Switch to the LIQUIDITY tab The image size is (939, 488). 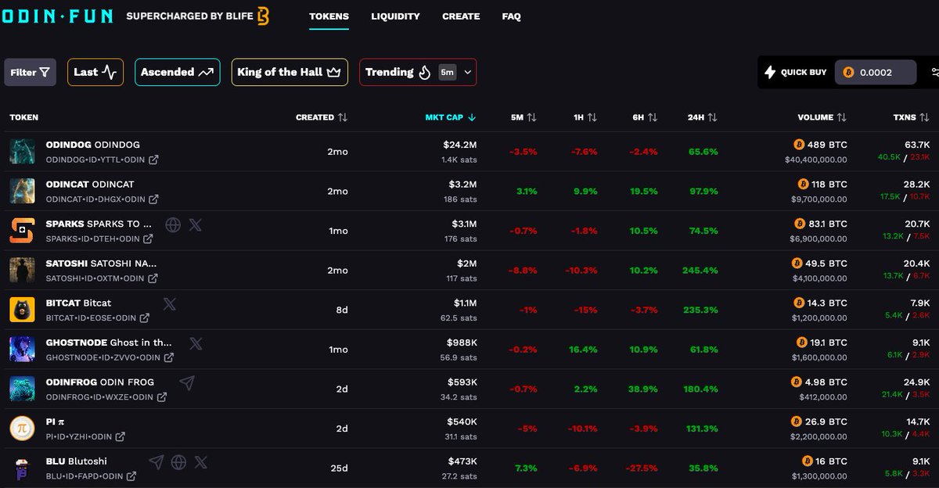pyautogui.click(x=395, y=16)
